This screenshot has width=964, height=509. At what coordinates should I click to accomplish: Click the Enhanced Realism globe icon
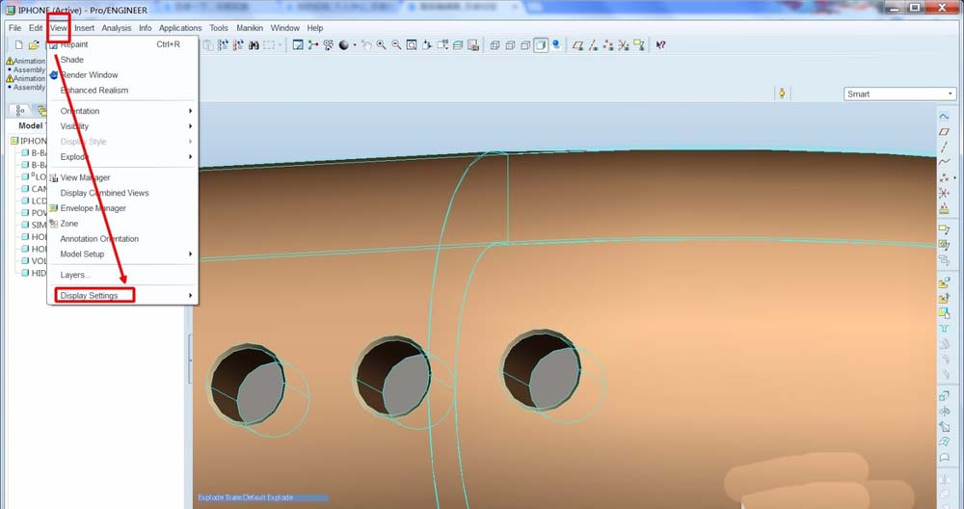click(x=556, y=45)
